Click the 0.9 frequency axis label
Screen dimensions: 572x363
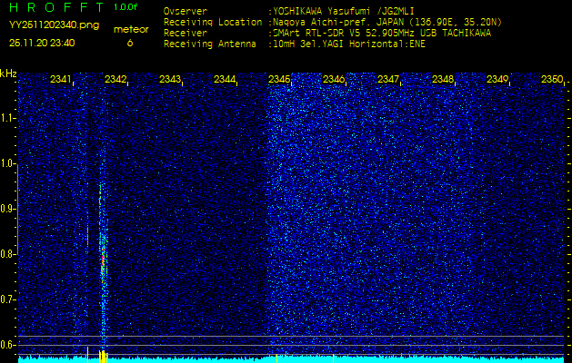pos(8,209)
